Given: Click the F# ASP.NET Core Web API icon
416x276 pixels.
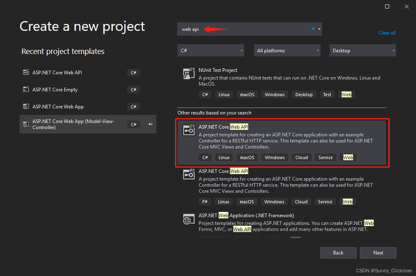Looking at the screenshot, I should tap(189, 174).
